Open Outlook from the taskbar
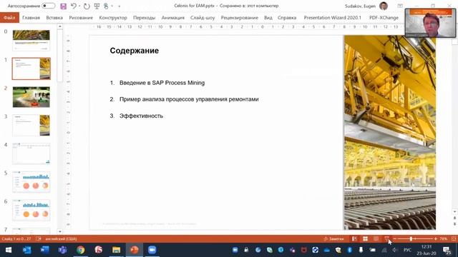458x257 pixels. point(26,250)
